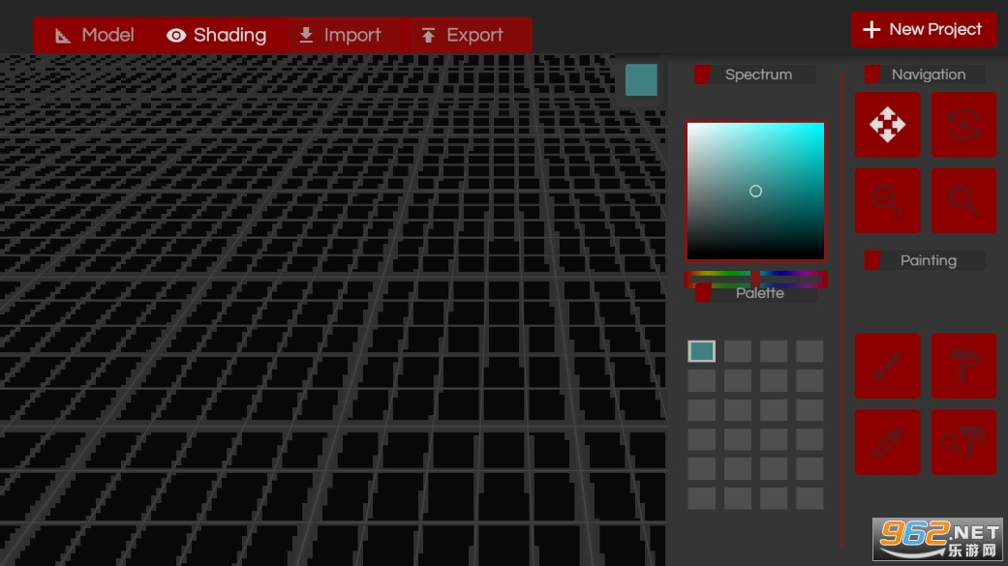The height and width of the screenshot is (566, 1008).
Task: Collapse the Painting panel header
Action: pyautogui.click(x=925, y=260)
